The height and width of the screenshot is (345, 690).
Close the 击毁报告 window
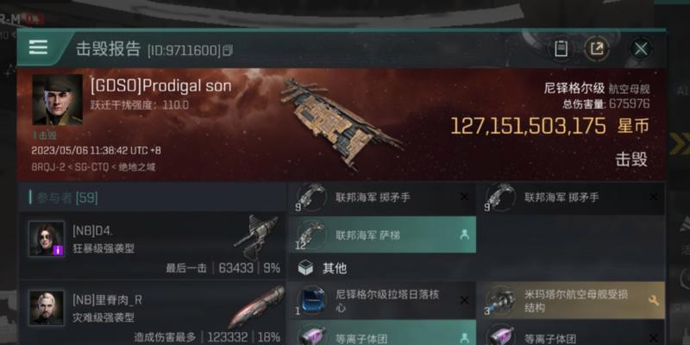pos(641,48)
